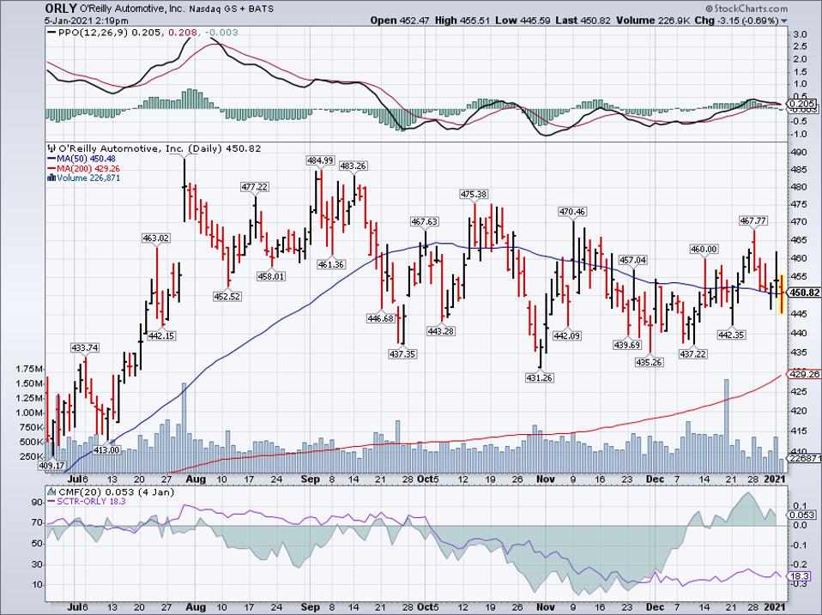This screenshot has width=822, height=615.
Task: Click the Last 450.82 header value
Action: 583,21
